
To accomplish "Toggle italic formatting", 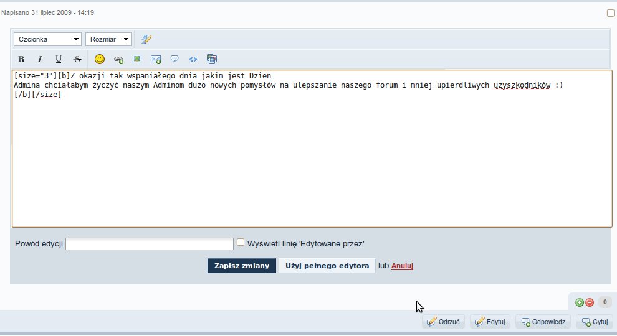I will [40, 59].
